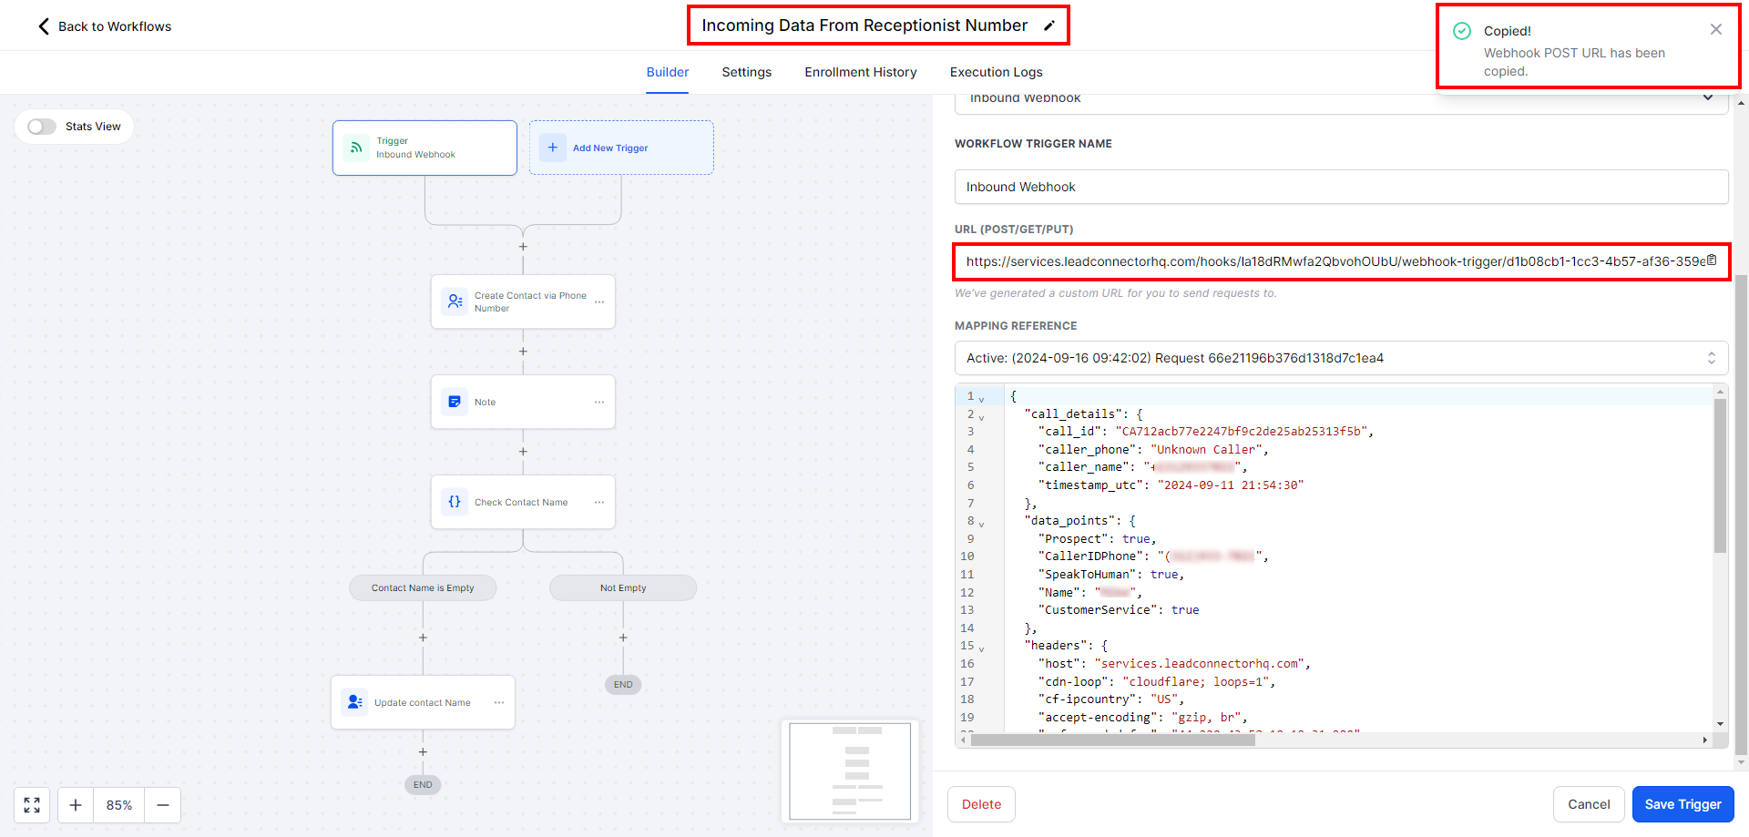Click the Workflow Trigger Name input field
1749x837 pixels.
1341,187
